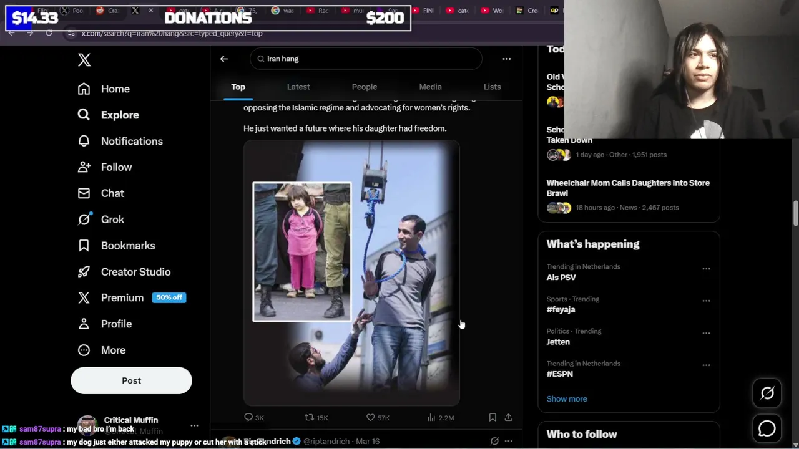Open options for Als PSV trend

click(x=706, y=269)
